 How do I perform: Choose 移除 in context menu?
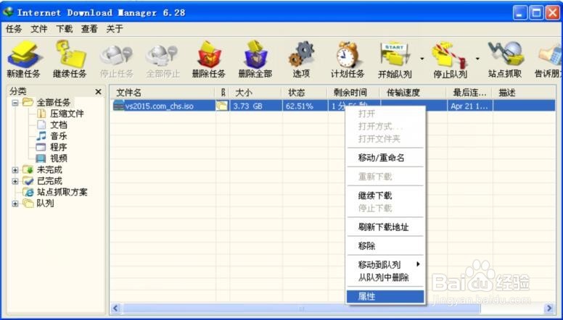[385, 246]
